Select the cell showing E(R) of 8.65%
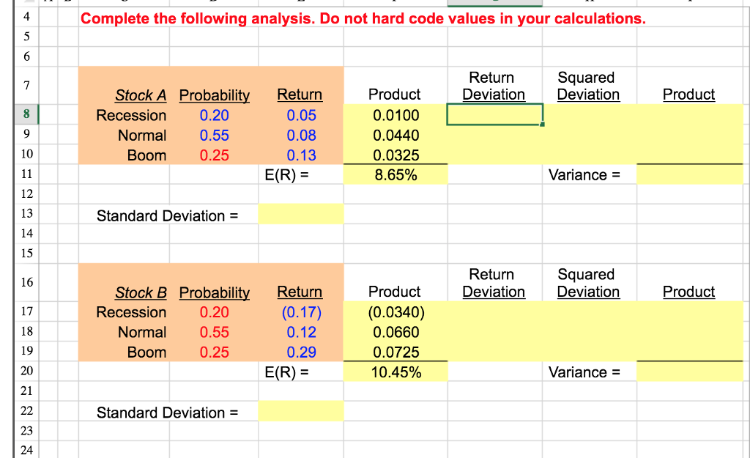This screenshot has width=750, height=458. tap(394, 174)
